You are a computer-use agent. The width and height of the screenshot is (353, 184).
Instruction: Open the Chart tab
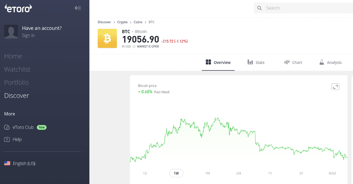coord(293,63)
